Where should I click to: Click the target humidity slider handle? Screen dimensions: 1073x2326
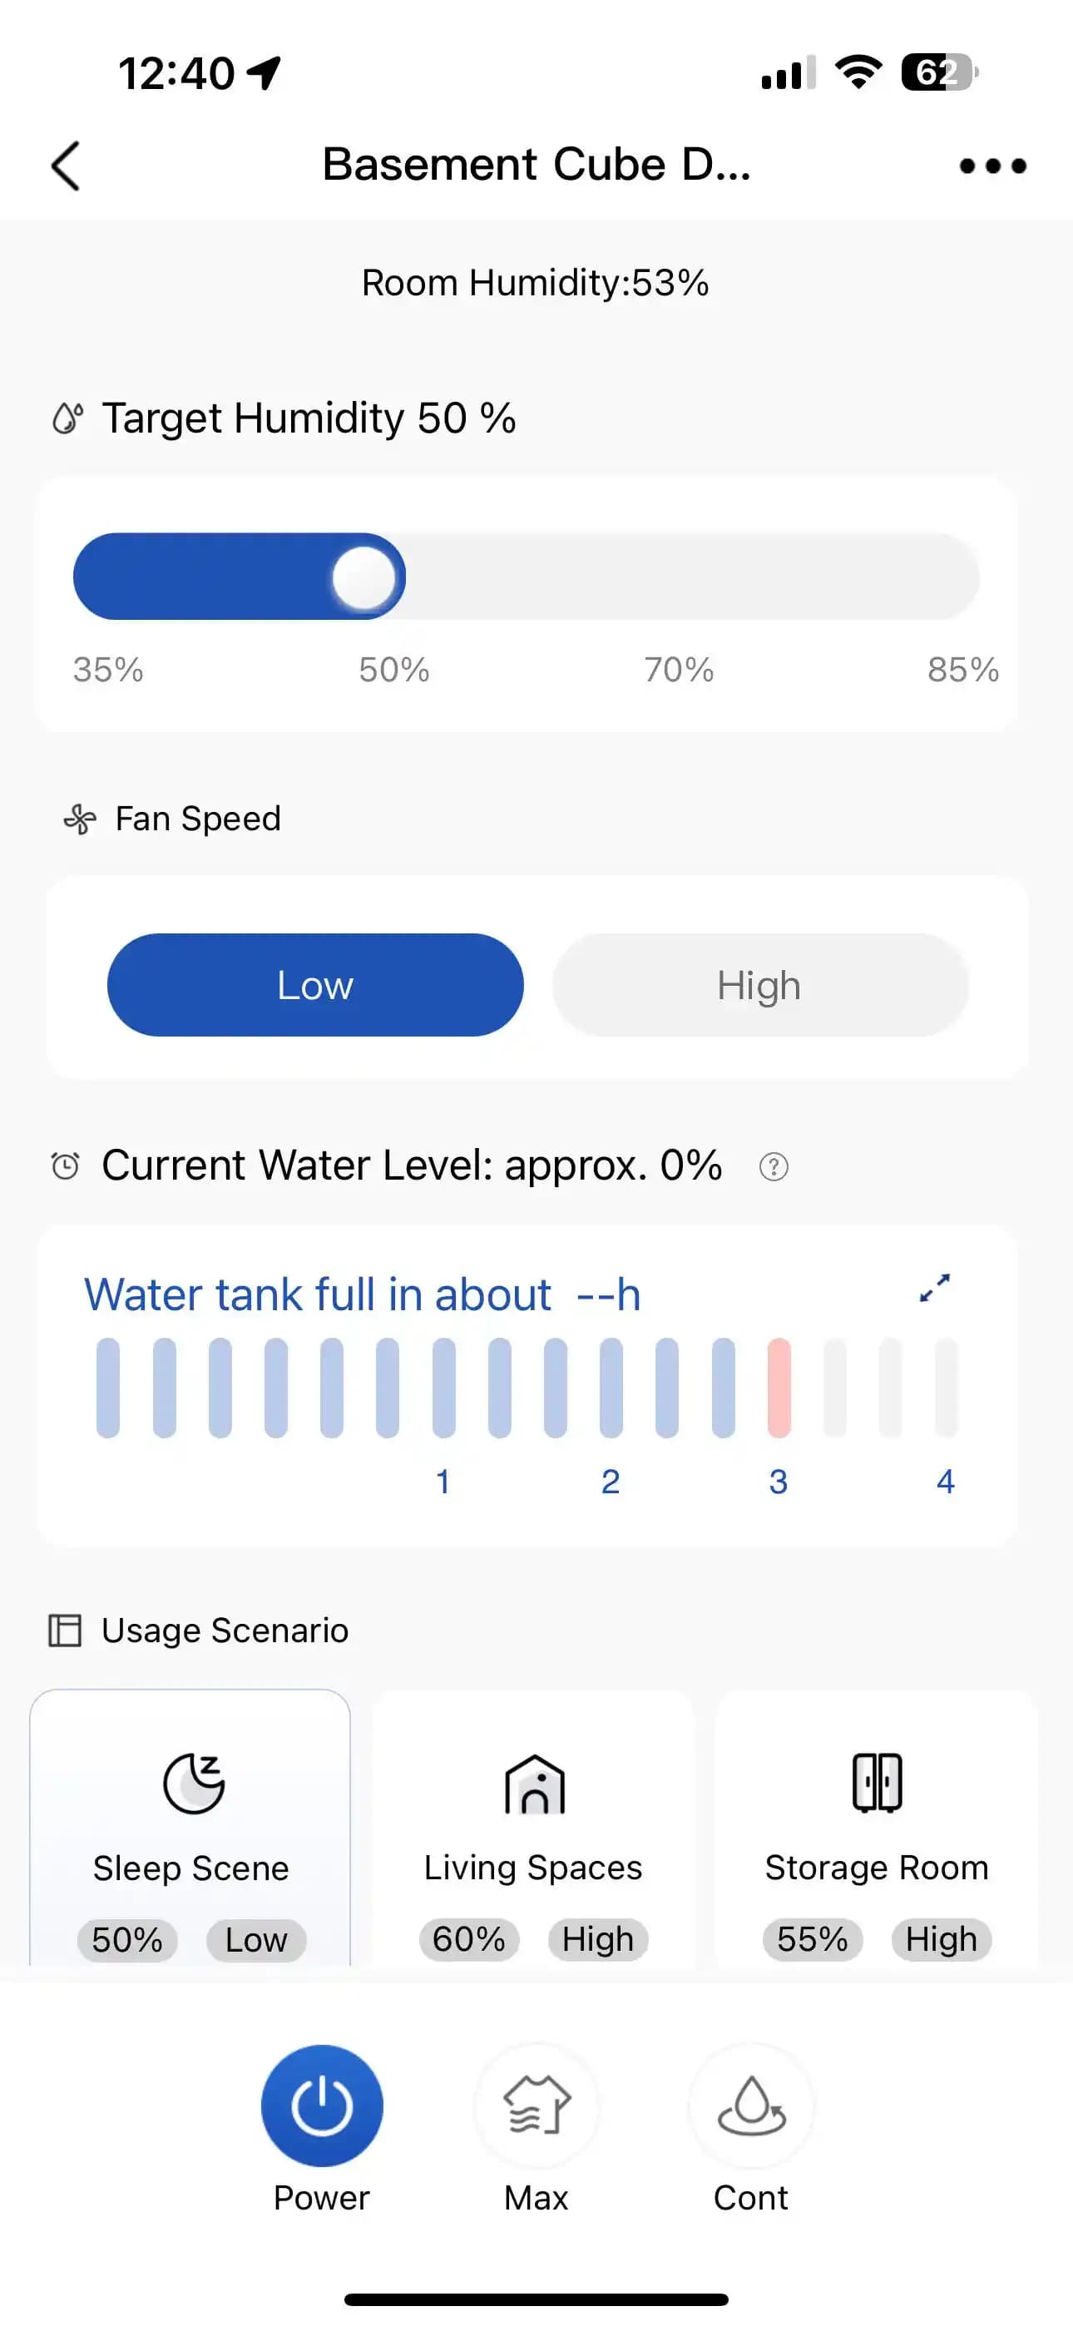364,577
